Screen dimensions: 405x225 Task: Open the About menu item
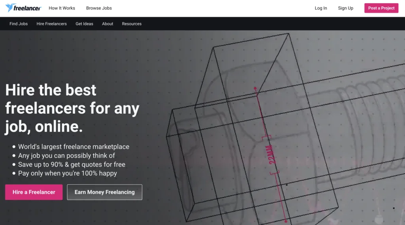click(108, 24)
